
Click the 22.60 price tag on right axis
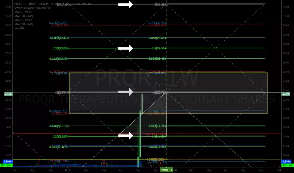(x=286, y=94)
